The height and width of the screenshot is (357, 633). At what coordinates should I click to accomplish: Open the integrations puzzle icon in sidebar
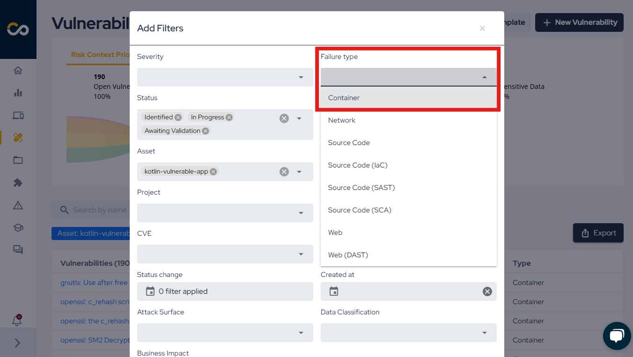(x=18, y=182)
